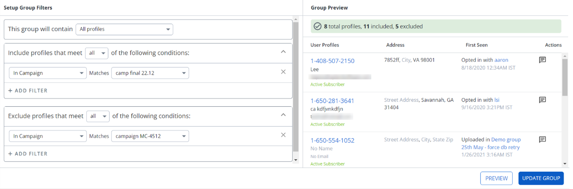Open exclude conditions 'all' dropdown
The image size is (573, 189).
(98, 116)
